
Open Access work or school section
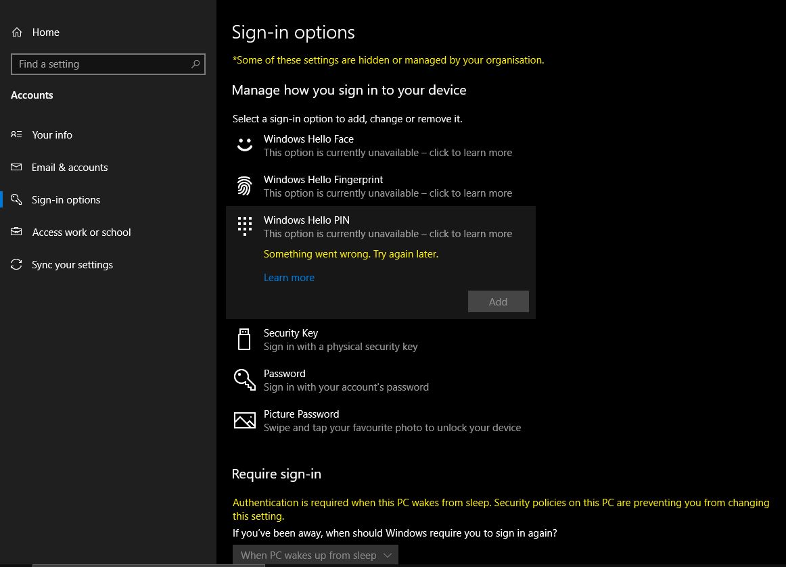(108, 232)
